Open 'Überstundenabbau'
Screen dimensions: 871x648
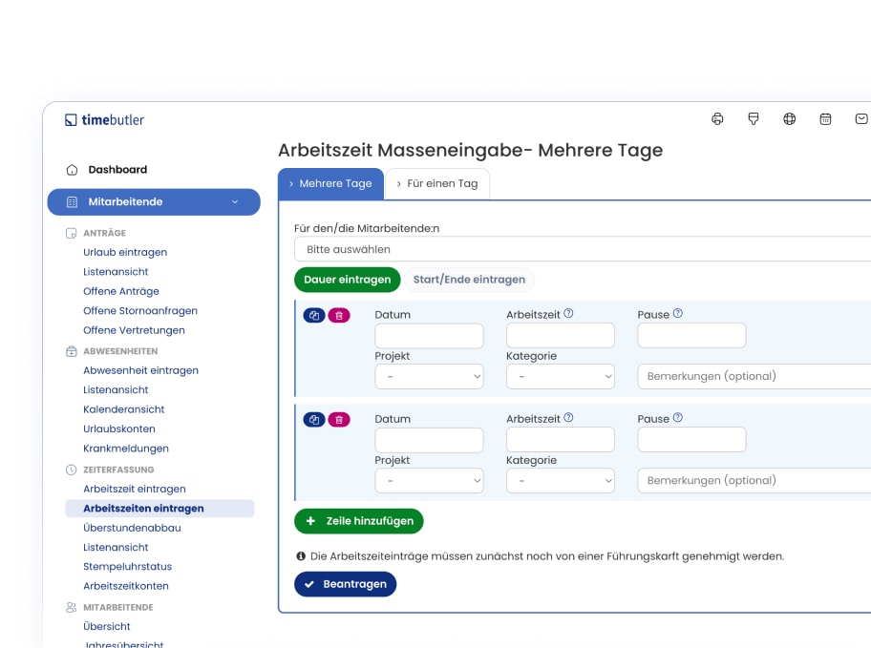click(x=132, y=528)
